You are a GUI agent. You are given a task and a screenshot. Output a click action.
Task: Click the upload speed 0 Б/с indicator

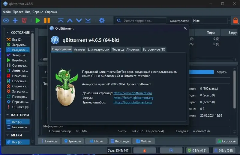[x=224, y=151]
